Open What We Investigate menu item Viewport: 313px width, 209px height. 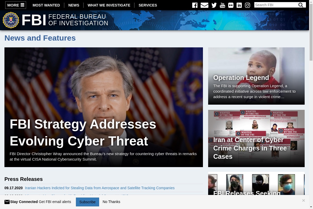109,5
